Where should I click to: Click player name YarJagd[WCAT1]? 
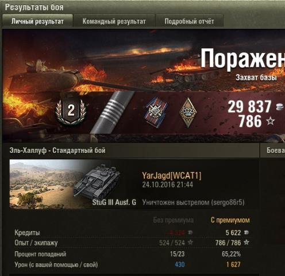click(x=172, y=175)
